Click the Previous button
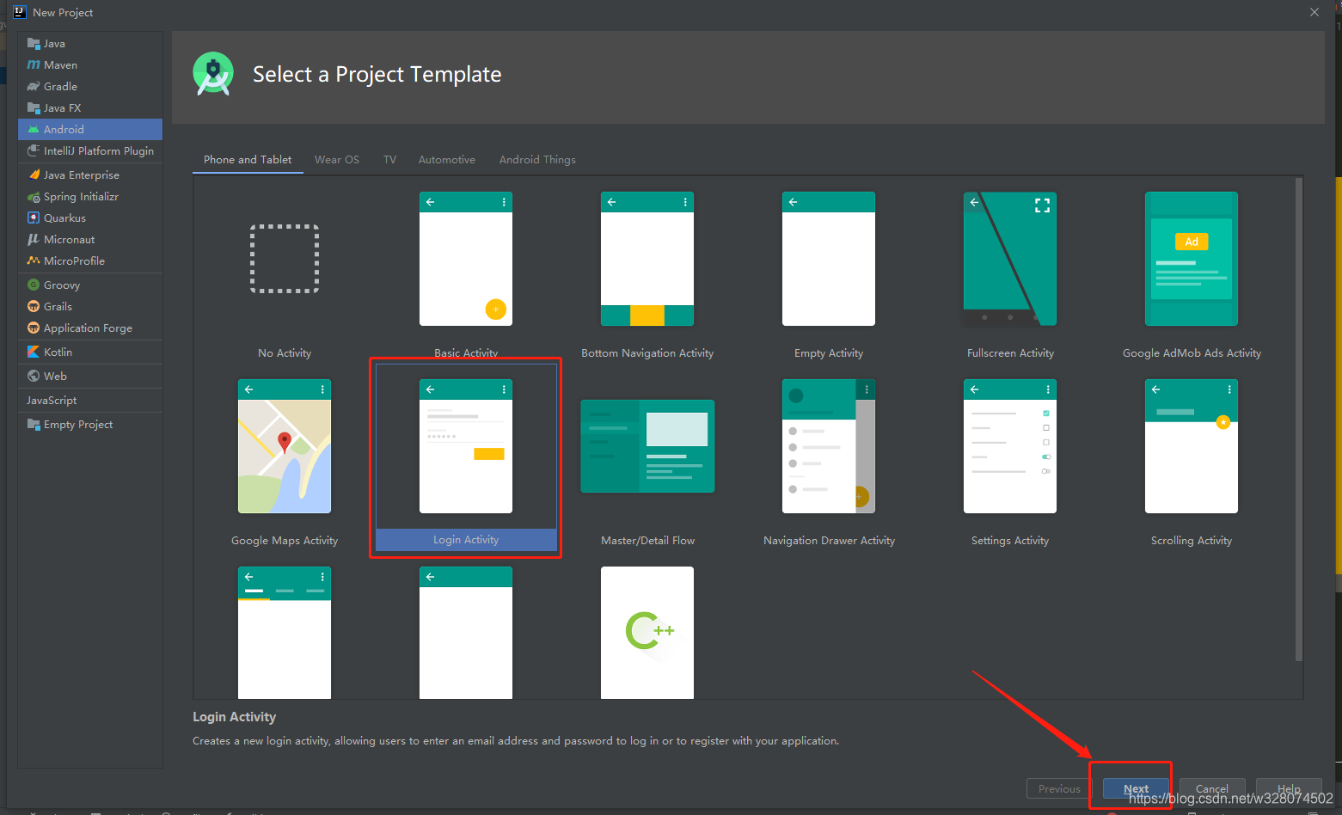The height and width of the screenshot is (815, 1342). pos(1059,788)
